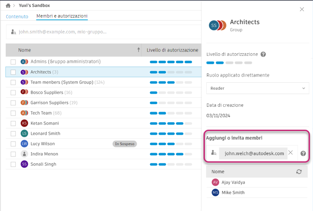The image size is (313, 211).
Task: Click the Livello di autorizzazione column header
Action: 172,50
